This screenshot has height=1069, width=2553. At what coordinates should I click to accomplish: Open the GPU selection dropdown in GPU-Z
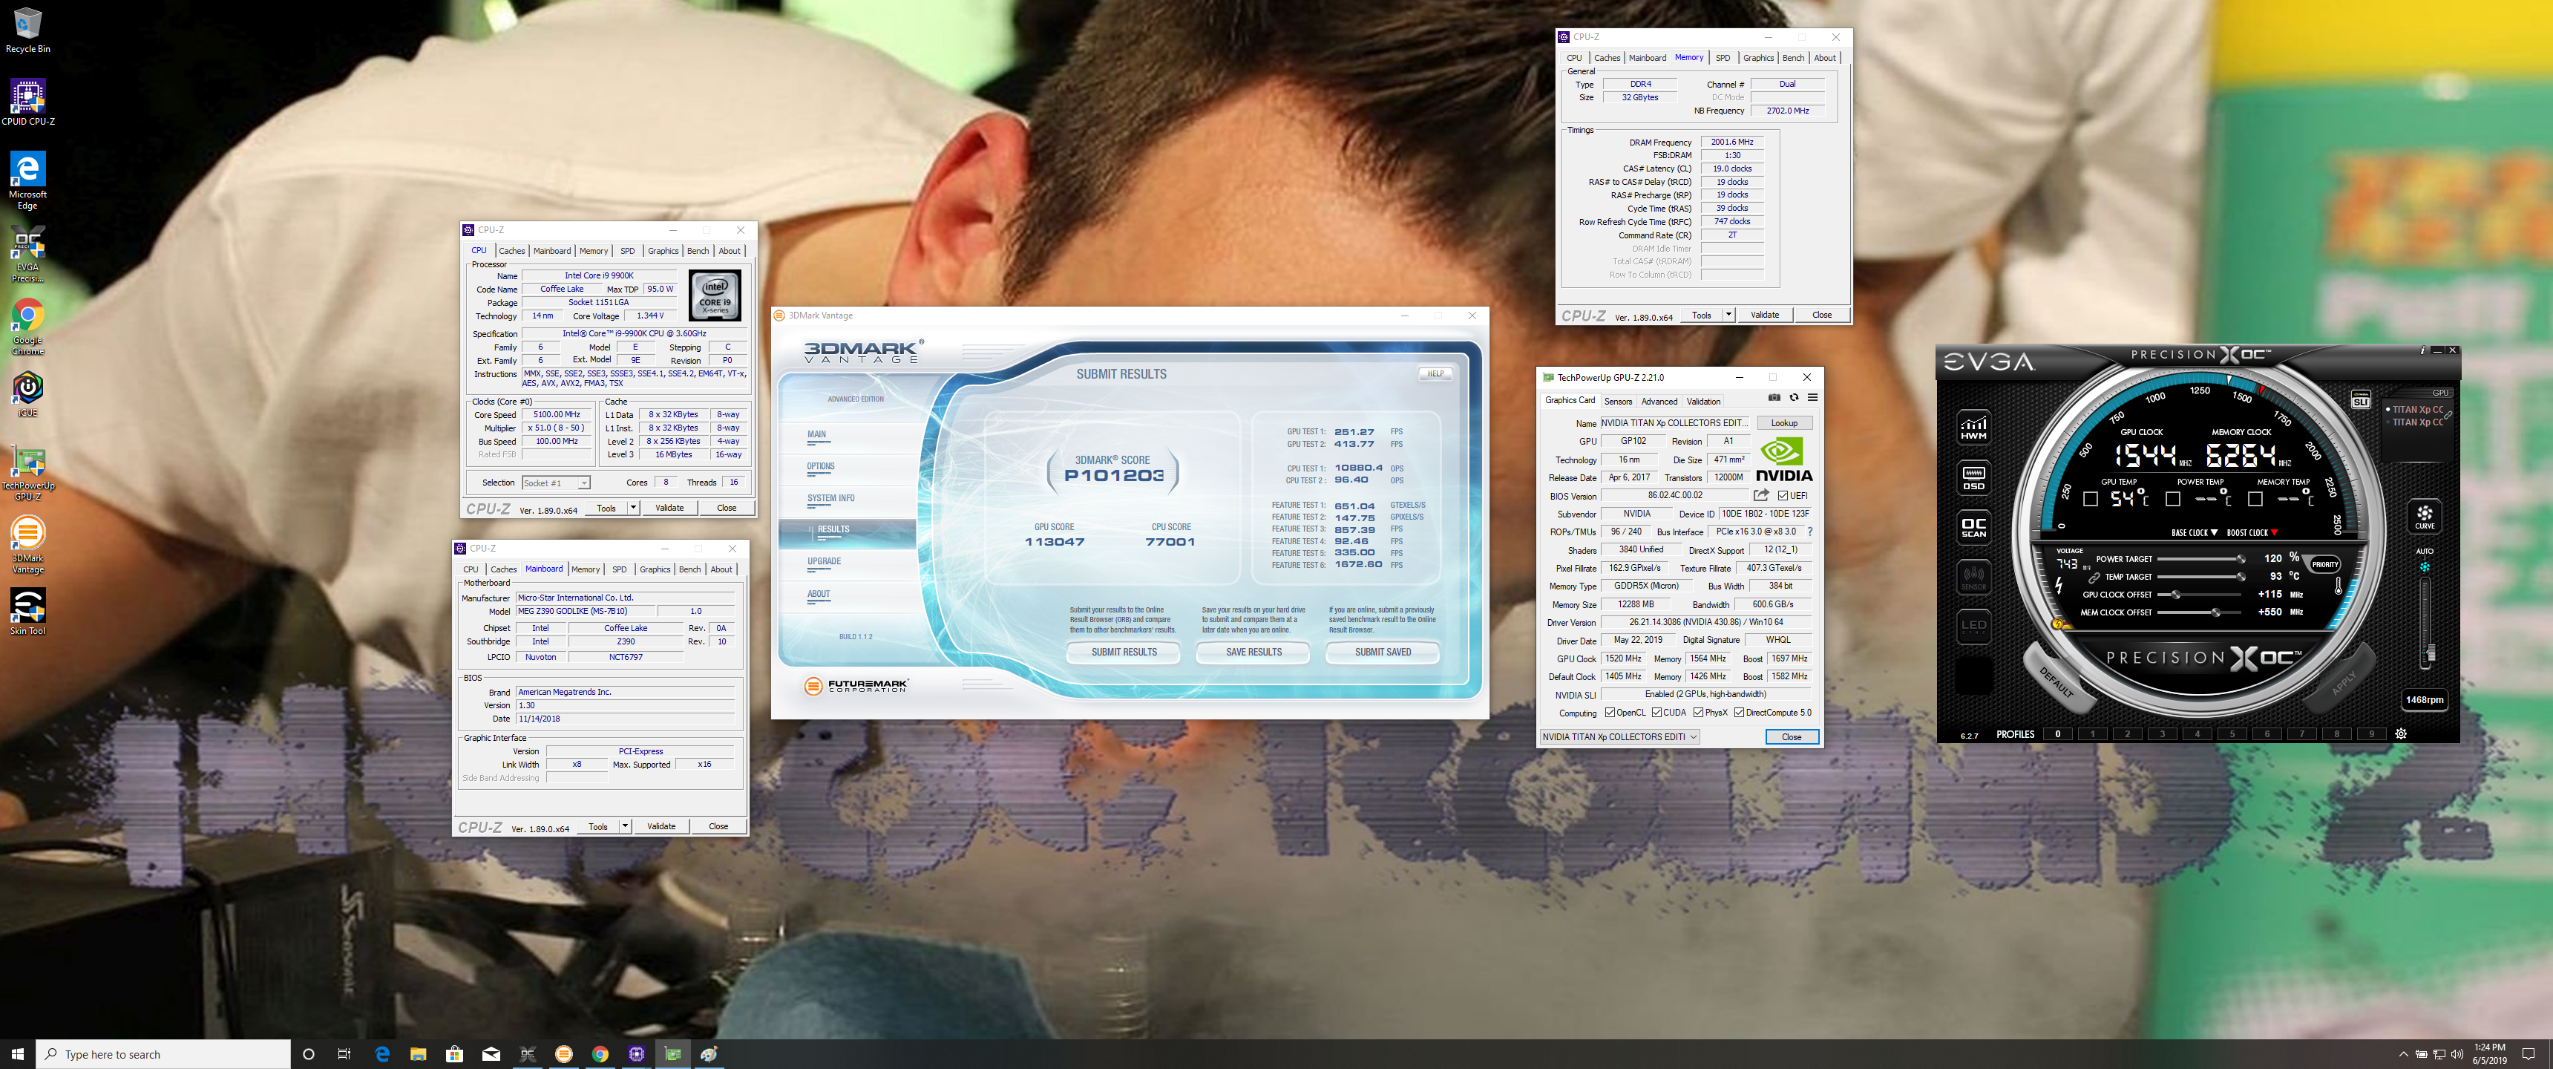(1619, 737)
